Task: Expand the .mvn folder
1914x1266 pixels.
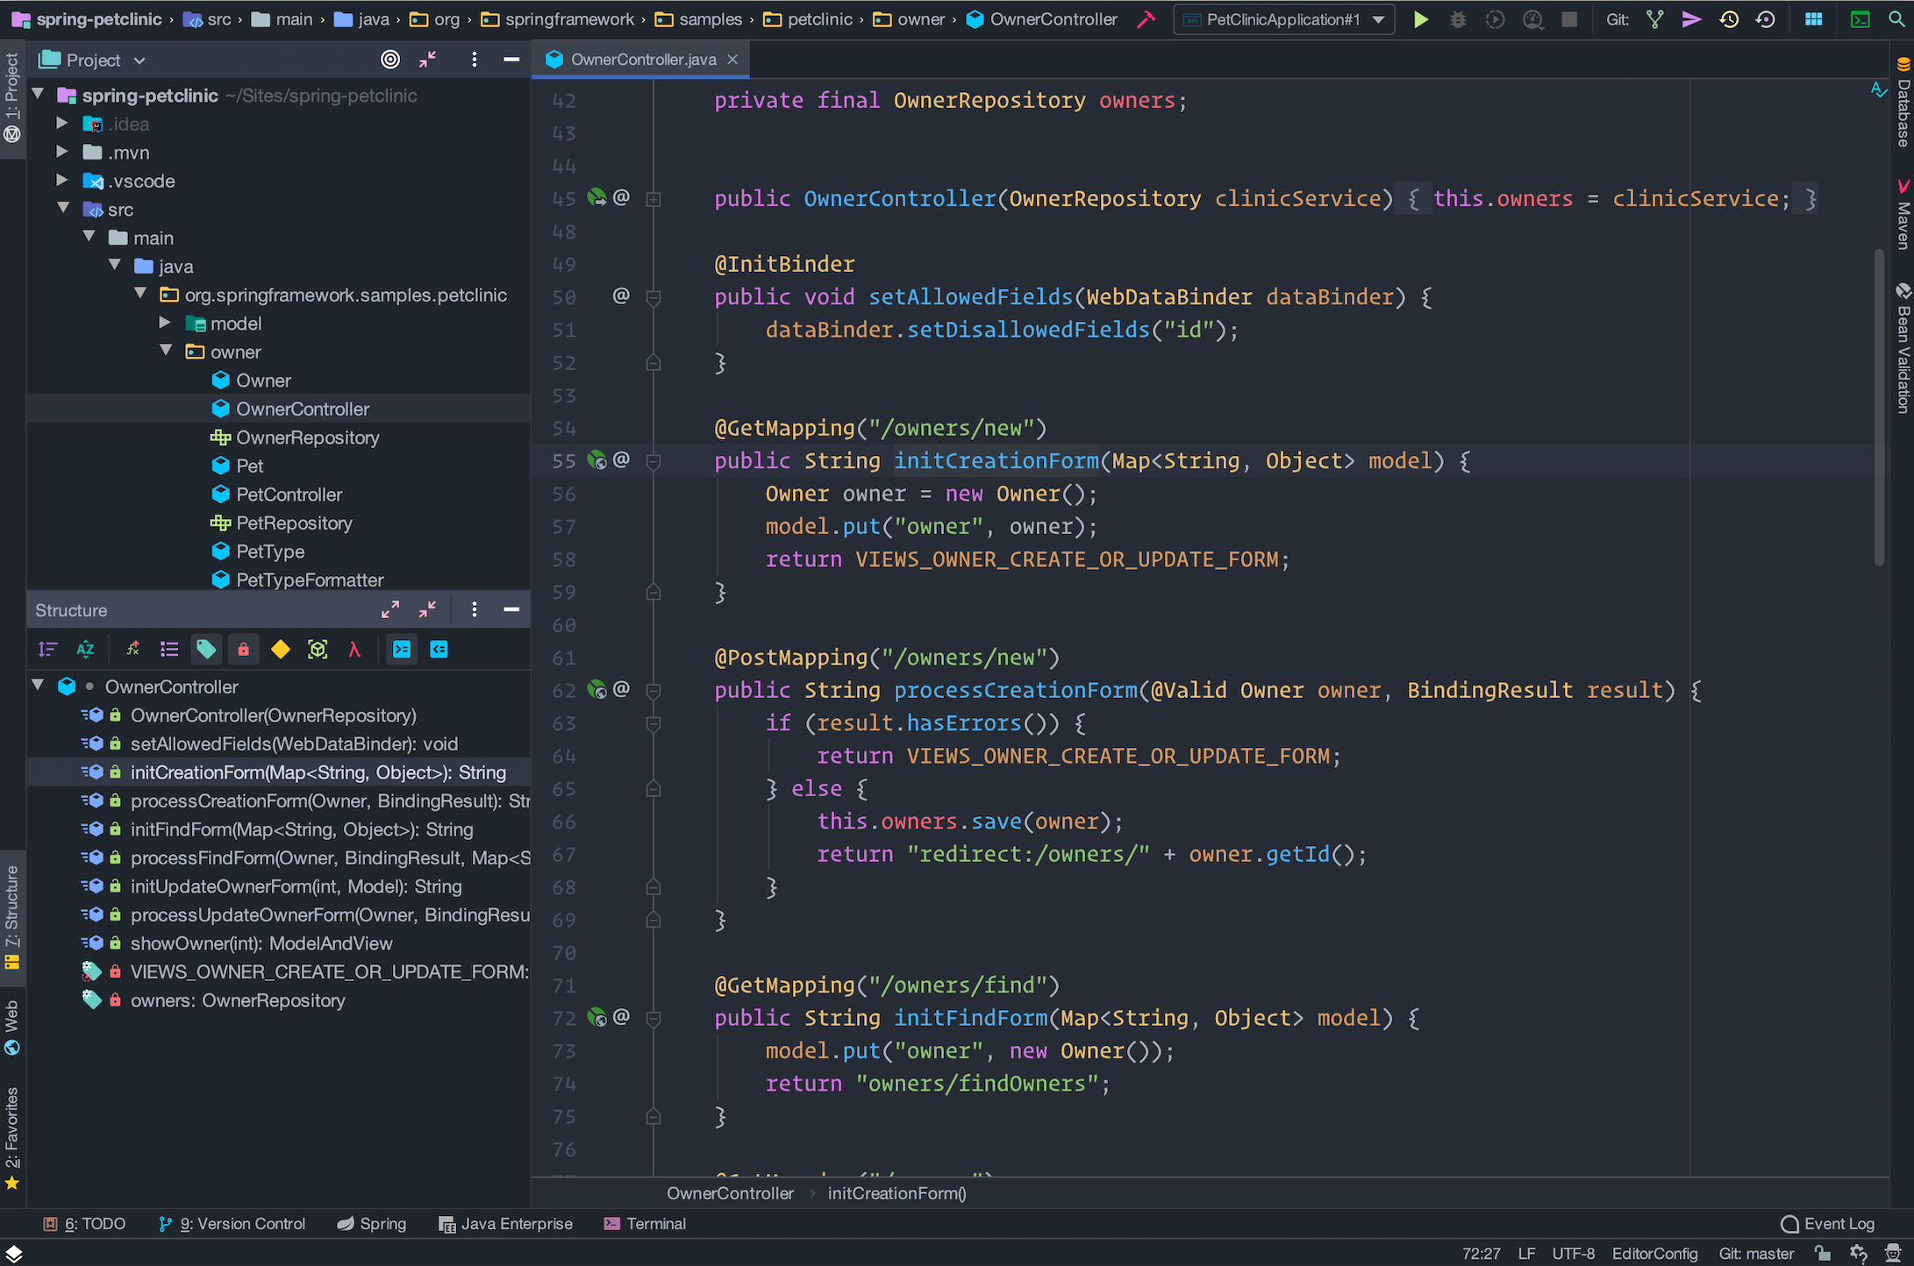Action: (62, 152)
